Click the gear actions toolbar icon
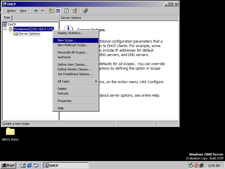225x169 pixels. coord(86,11)
